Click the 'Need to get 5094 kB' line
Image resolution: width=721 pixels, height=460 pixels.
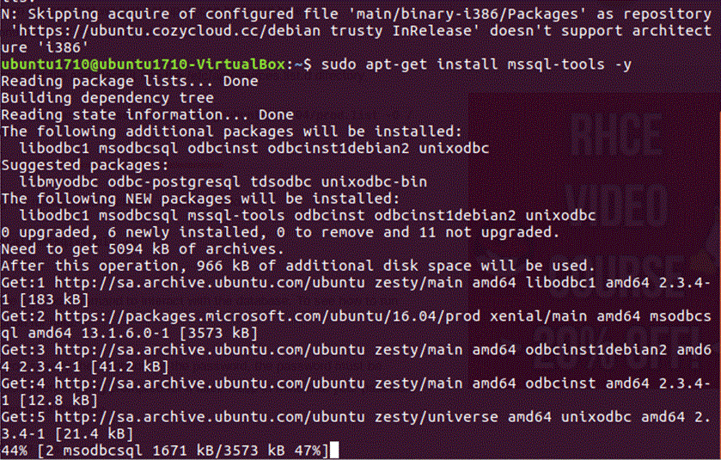click(143, 249)
